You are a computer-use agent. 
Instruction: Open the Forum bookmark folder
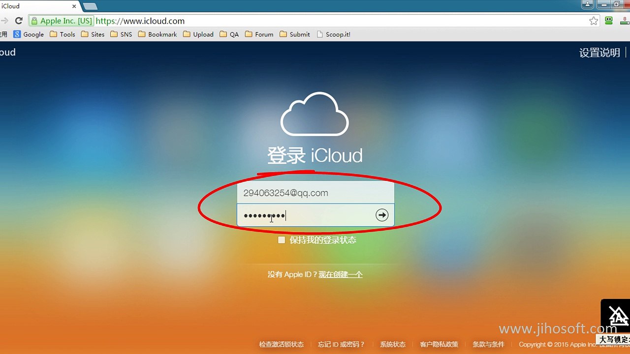coord(259,34)
